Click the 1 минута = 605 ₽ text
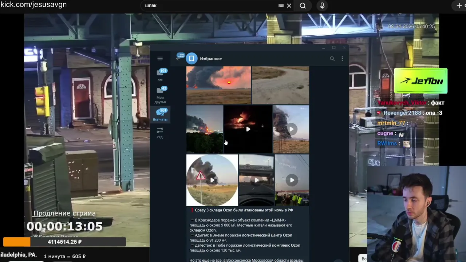Image resolution: width=466 pixels, height=262 pixels. click(x=64, y=256)
